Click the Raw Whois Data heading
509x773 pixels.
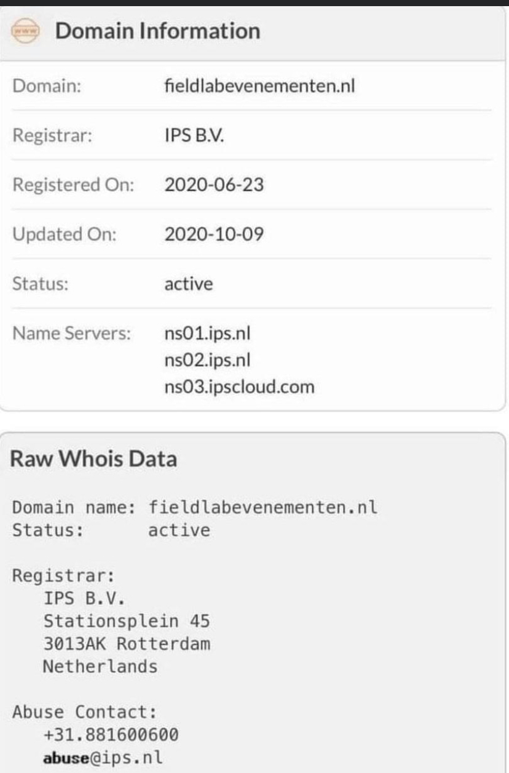(x=93, y=459)
